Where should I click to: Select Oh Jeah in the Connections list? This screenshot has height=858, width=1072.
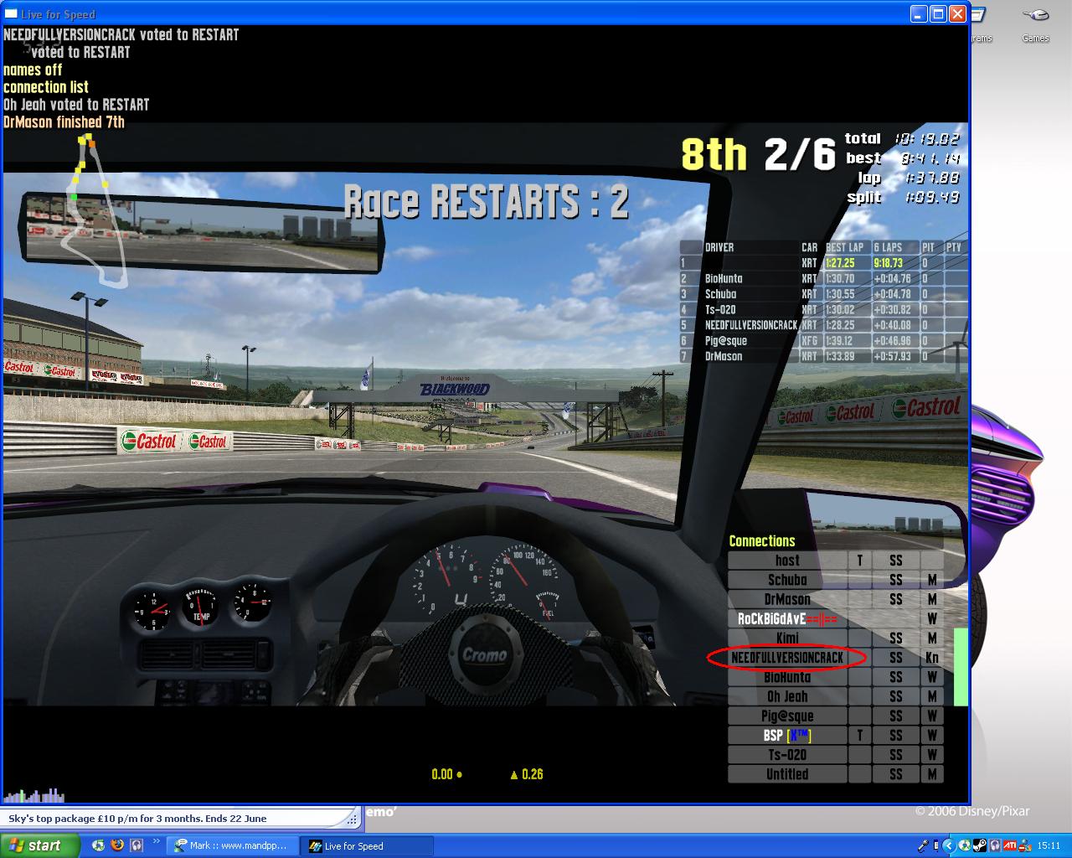[787, 696]
